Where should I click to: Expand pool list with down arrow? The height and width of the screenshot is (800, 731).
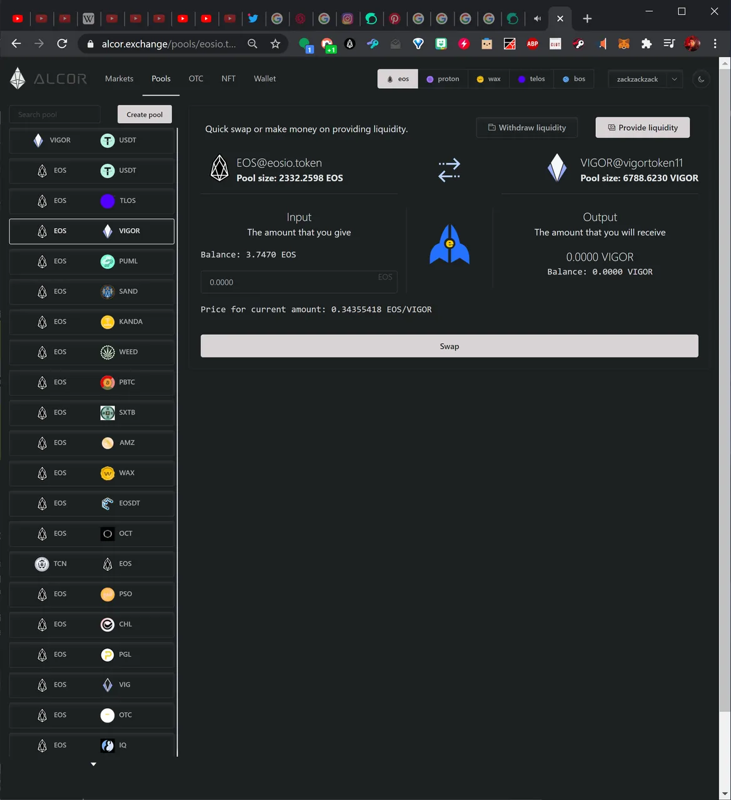coord(93,764)
